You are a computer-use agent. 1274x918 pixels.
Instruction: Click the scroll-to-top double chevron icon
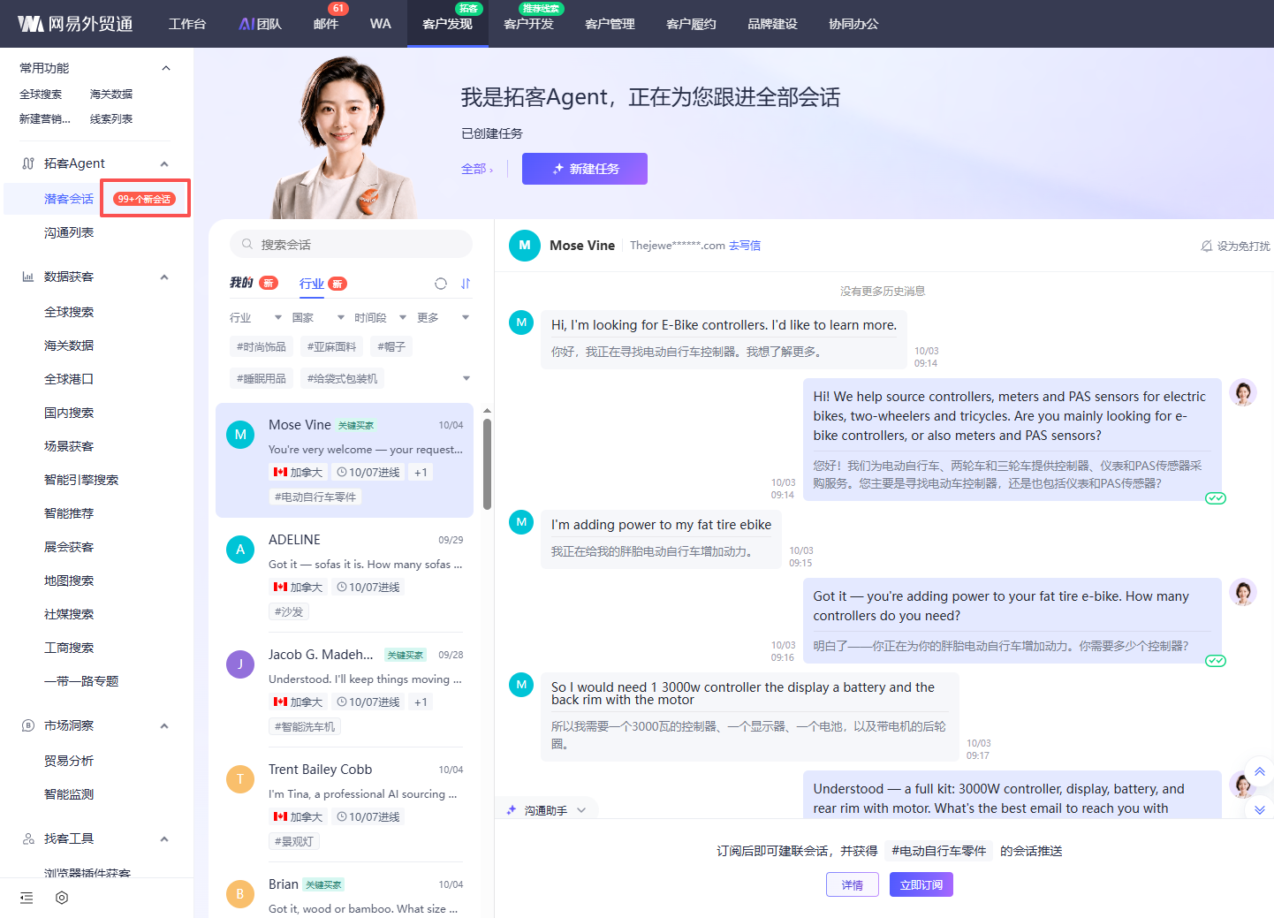tap(1259, 771)
